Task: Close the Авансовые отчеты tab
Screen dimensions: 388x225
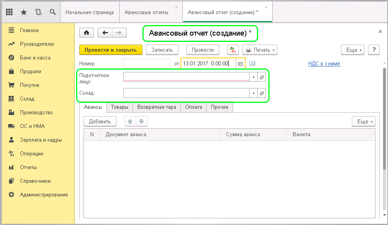Action: [x=176, y=7]
